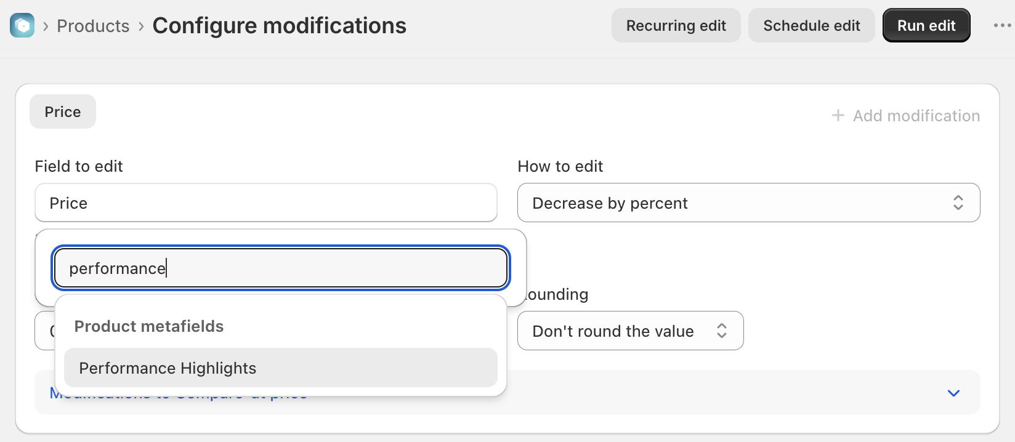Viewport: 1015px width, 442px height.
Task: Click the Schedule edit button
Action: 811,25
